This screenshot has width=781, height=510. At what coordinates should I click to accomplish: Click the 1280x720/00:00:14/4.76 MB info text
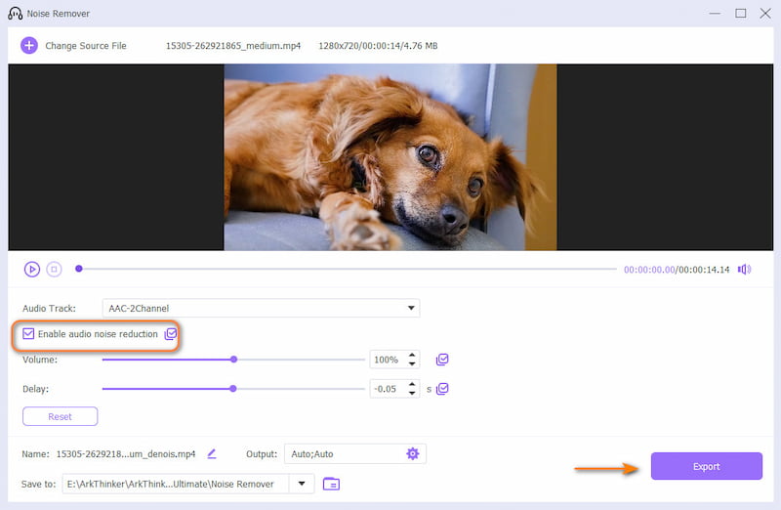378,45
